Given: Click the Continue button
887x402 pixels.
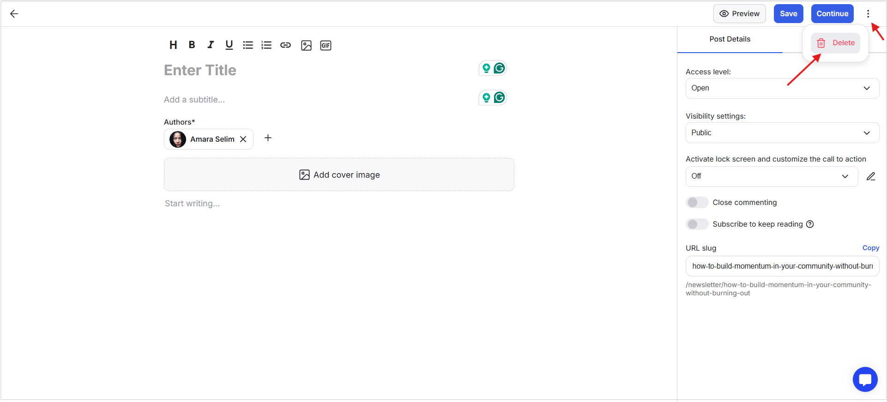Looking at the screenshot, I should (832, 13).
